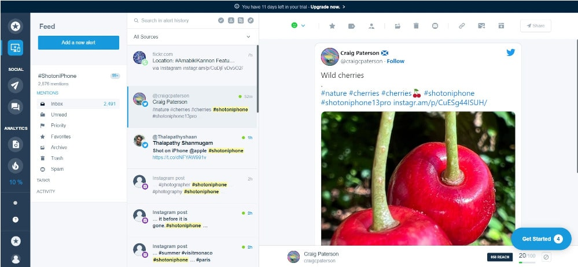Select the Trash folder
The image size is (578, 267).
coord(78,158)
